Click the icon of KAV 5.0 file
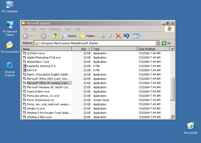 tap(24, 70)
